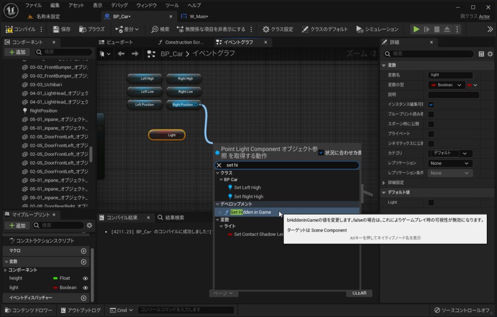The width and height of the screenshot is (497, 317).
Task: Open My Blueprint panel settings gear
Action: point(89,225)
